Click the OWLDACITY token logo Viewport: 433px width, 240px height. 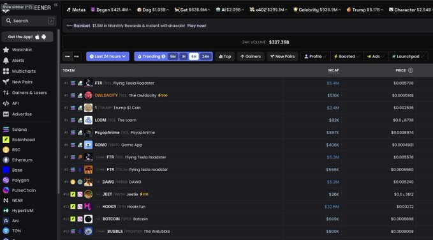coord(89,95)
